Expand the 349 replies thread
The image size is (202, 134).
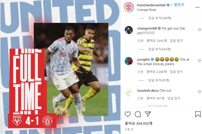coord(160,18)
